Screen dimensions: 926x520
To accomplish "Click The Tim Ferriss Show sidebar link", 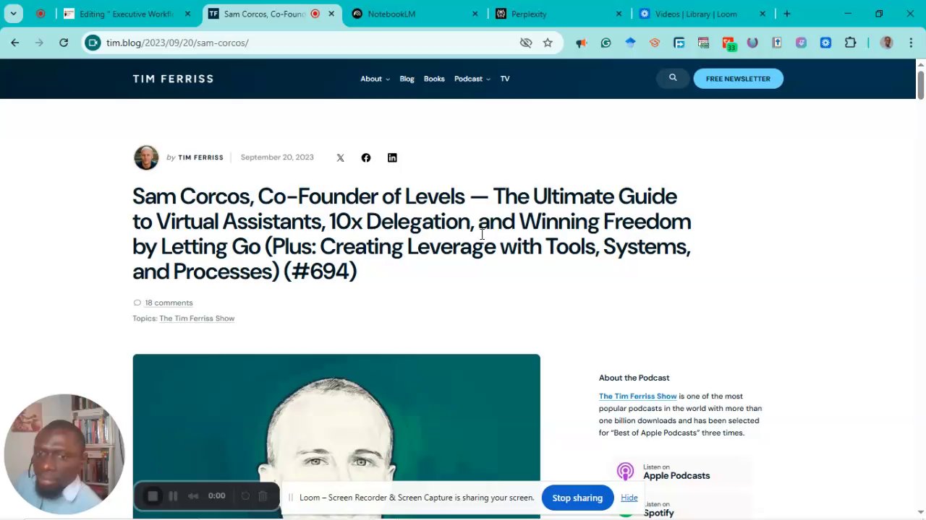I will tap(637, 396).
